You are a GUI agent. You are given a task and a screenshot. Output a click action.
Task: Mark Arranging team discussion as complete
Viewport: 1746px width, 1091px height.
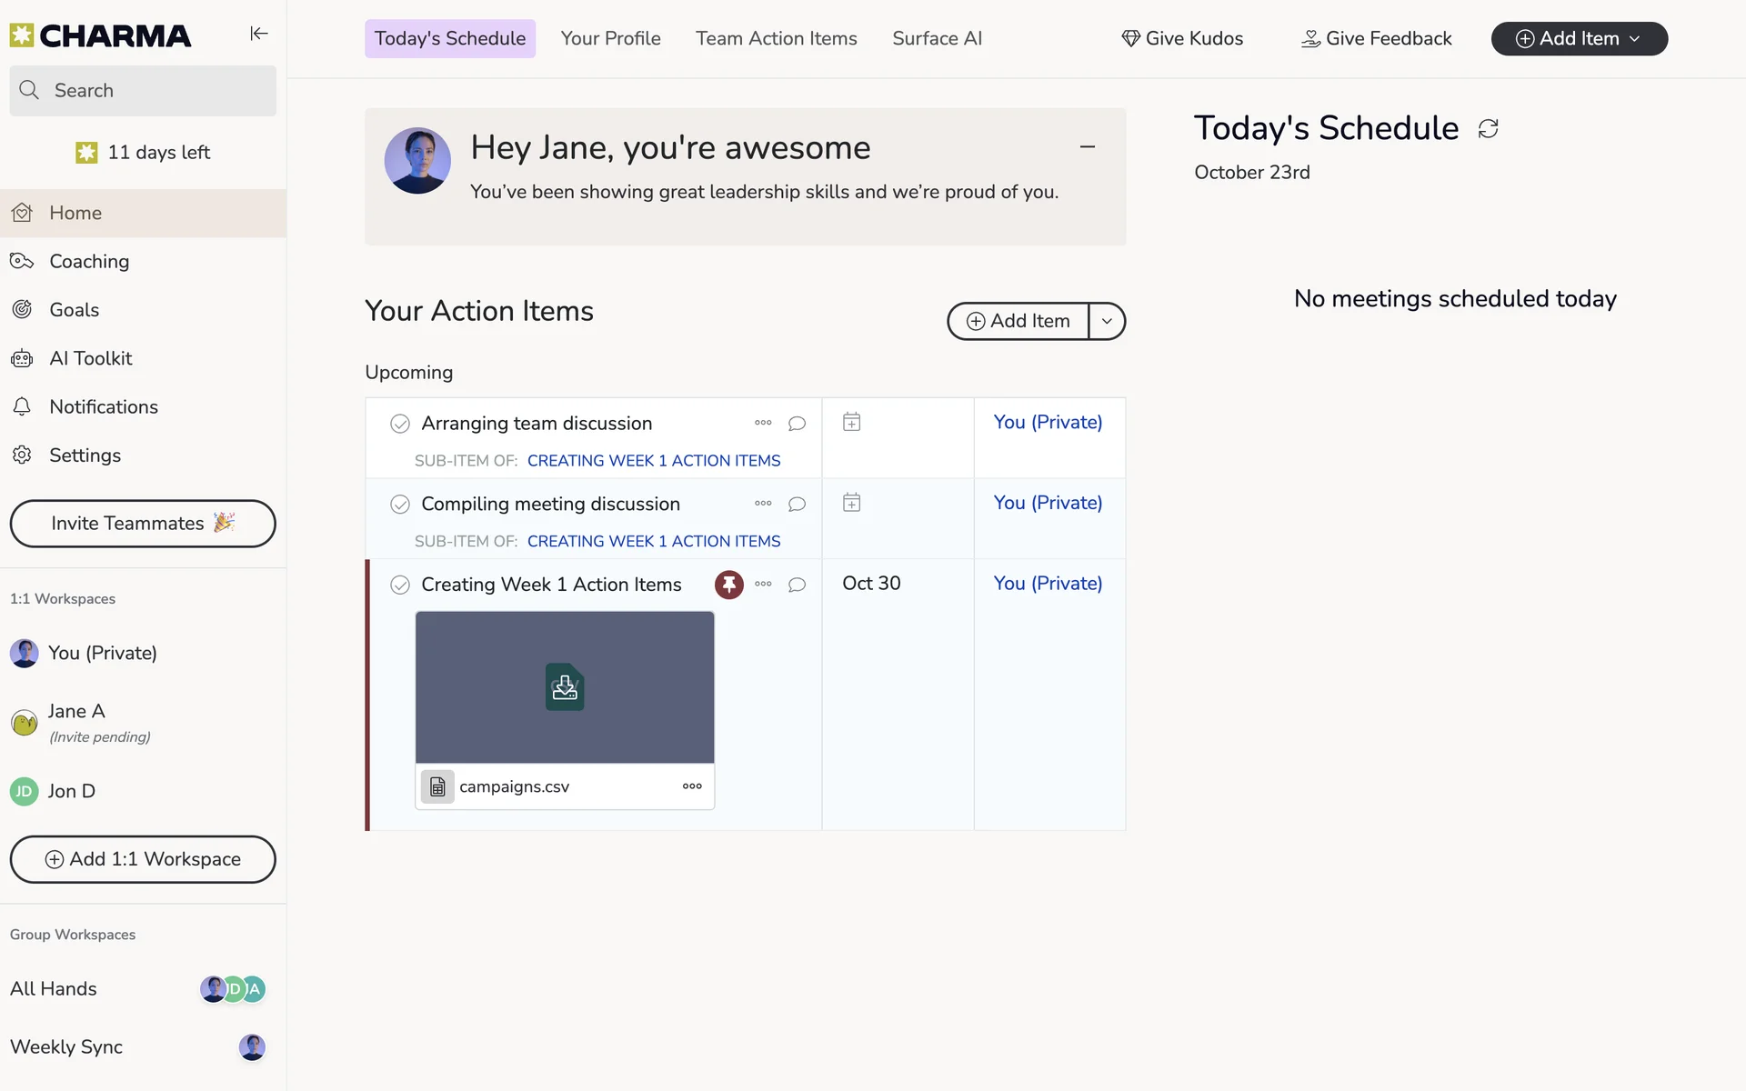pos(400,424)
